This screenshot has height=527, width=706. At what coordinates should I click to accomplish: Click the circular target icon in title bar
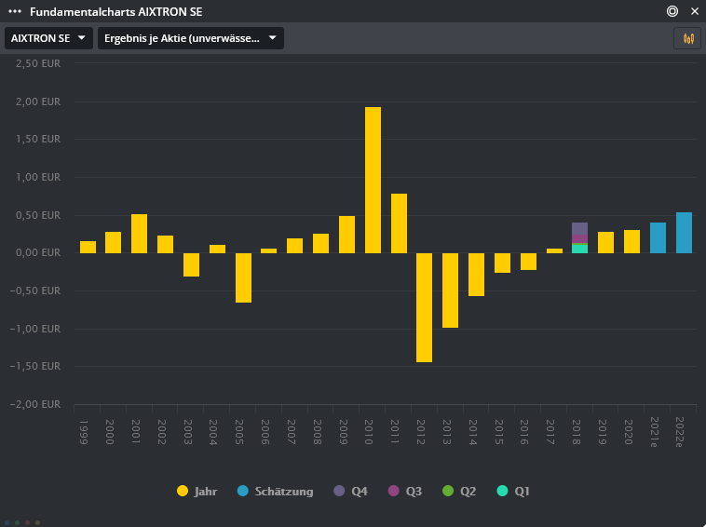coord(672,11)
